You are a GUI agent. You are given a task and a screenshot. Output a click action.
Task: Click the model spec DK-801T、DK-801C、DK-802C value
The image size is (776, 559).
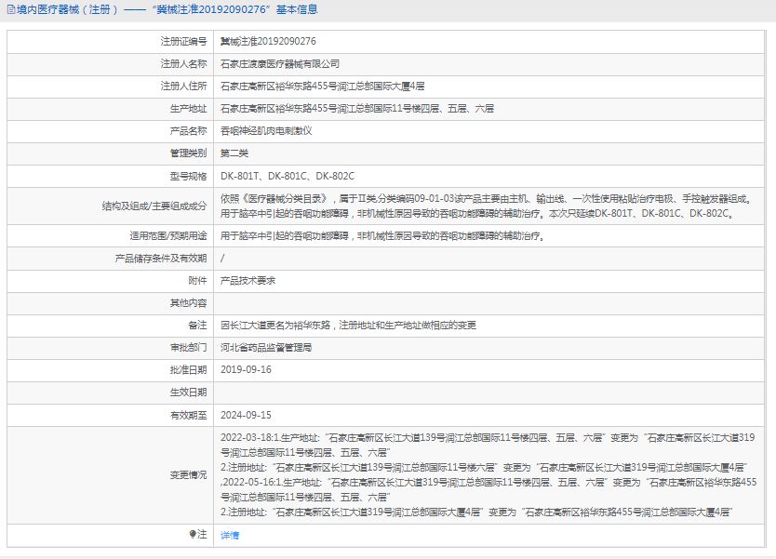288,176
